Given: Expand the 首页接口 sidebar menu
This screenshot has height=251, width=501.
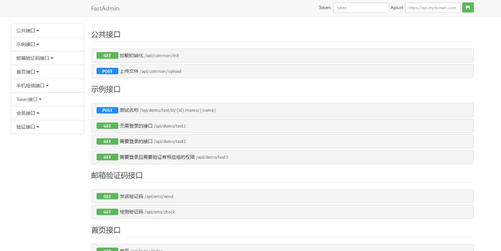Looking at the screenshot, I should (28, 72).
